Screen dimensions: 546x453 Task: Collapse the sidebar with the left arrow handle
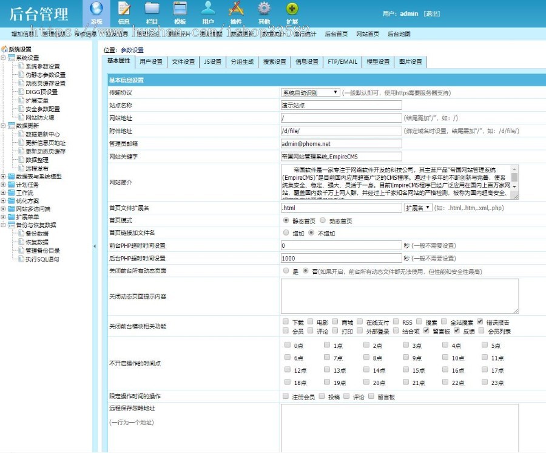[95, 246]
